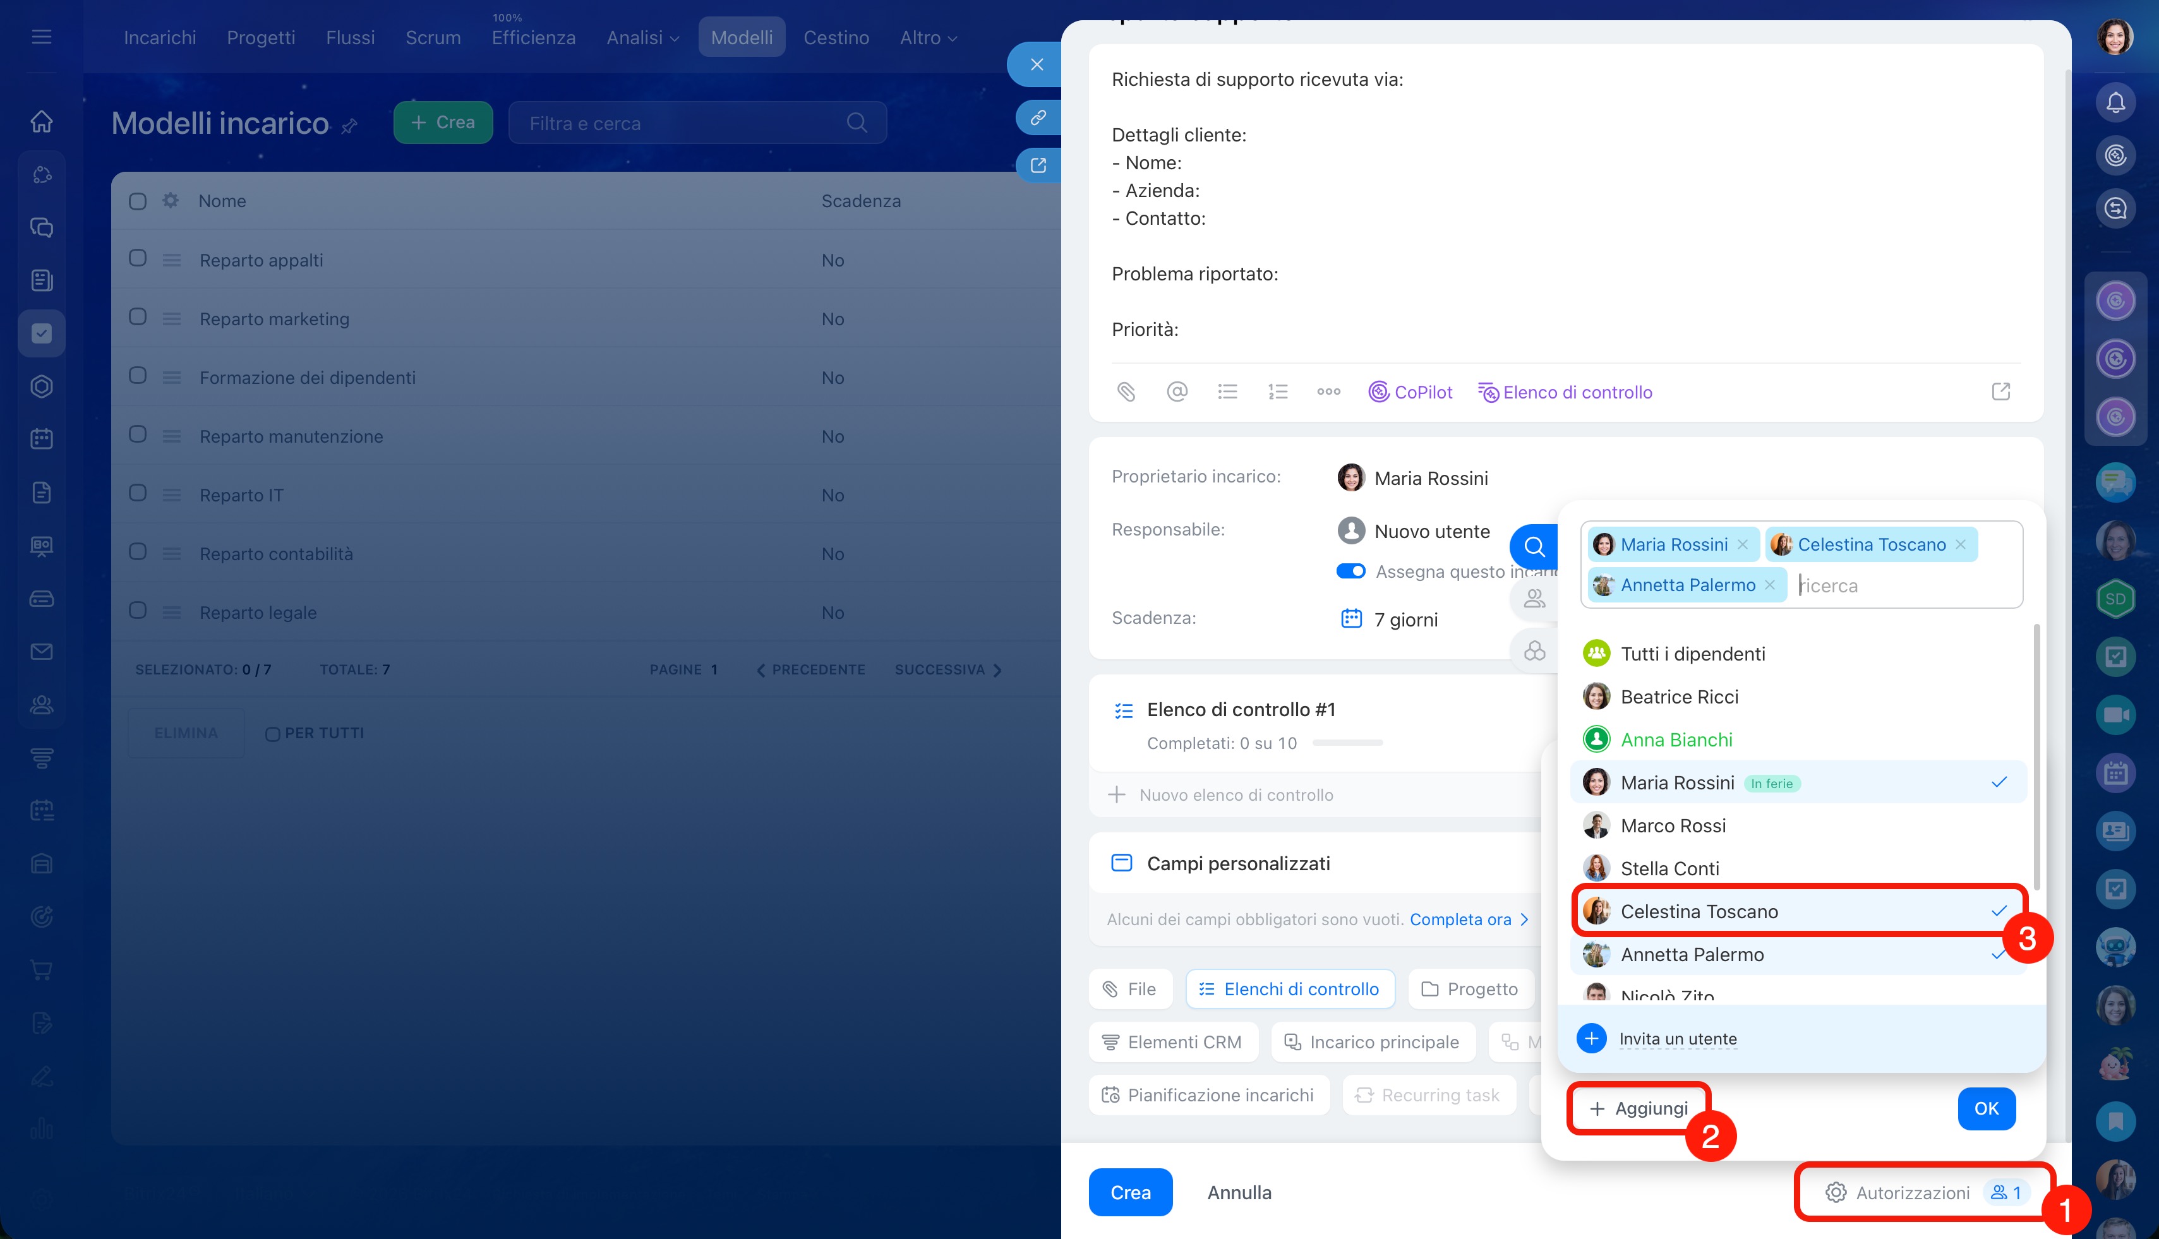Insert a numbered list in description

coord(1277,392)
